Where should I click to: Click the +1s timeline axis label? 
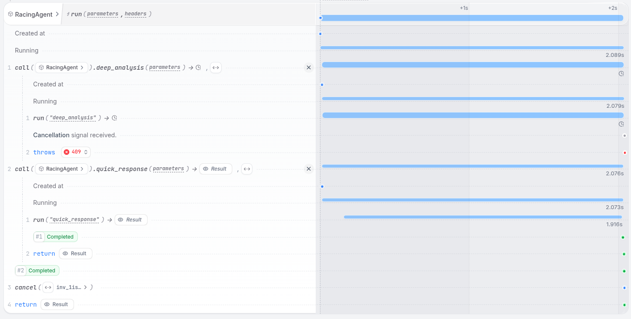tap(464, 8)
